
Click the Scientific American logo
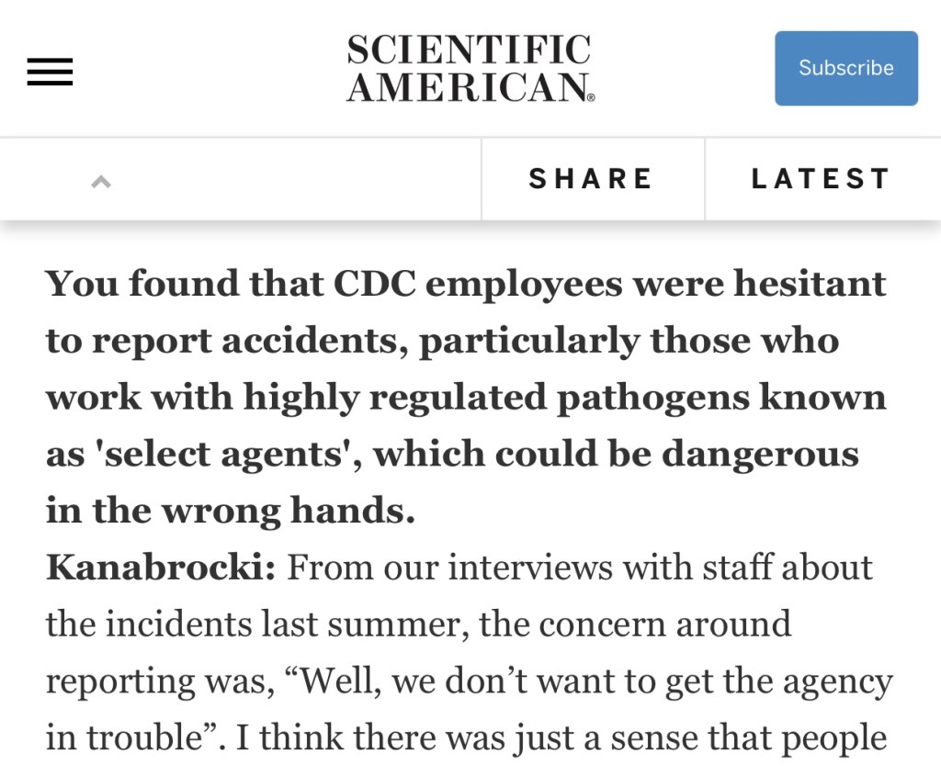[x=470, y=68]
